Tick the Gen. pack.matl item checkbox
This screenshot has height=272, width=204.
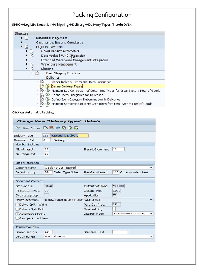(x=17, y=218)
